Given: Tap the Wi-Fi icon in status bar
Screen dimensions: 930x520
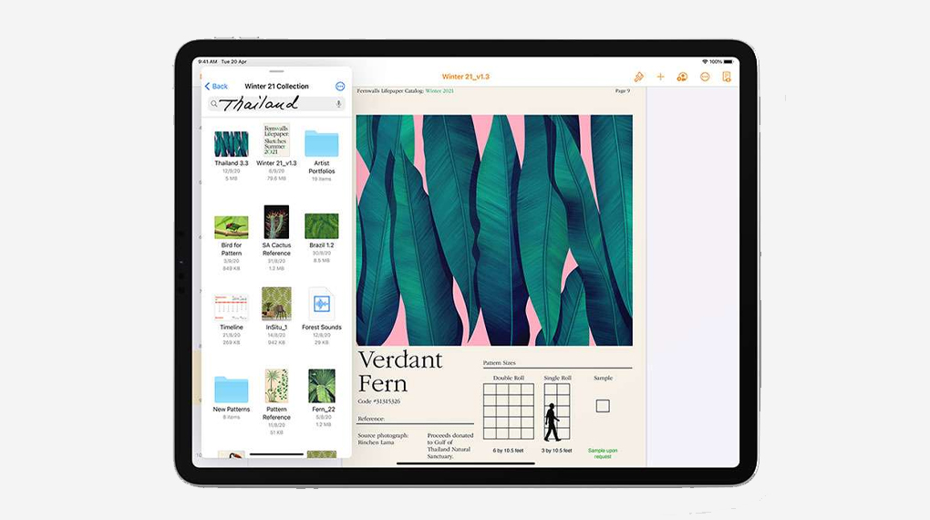Looking at the screenshot, I should pos(705,62).
